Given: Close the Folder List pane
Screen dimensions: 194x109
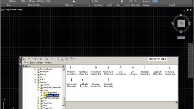Looking at the screenshot, I should click(63, 66).
